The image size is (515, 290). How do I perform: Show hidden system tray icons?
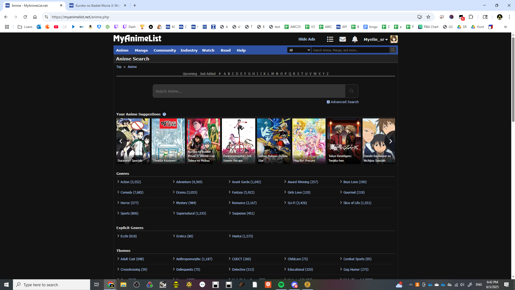coord(411,285)
